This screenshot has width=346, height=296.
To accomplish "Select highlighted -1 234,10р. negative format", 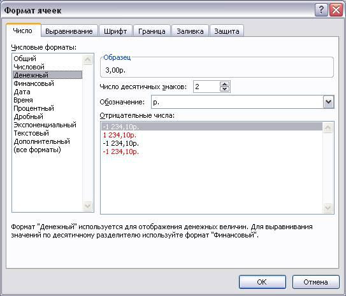I will pyautogui.click(x=212, y=127).
